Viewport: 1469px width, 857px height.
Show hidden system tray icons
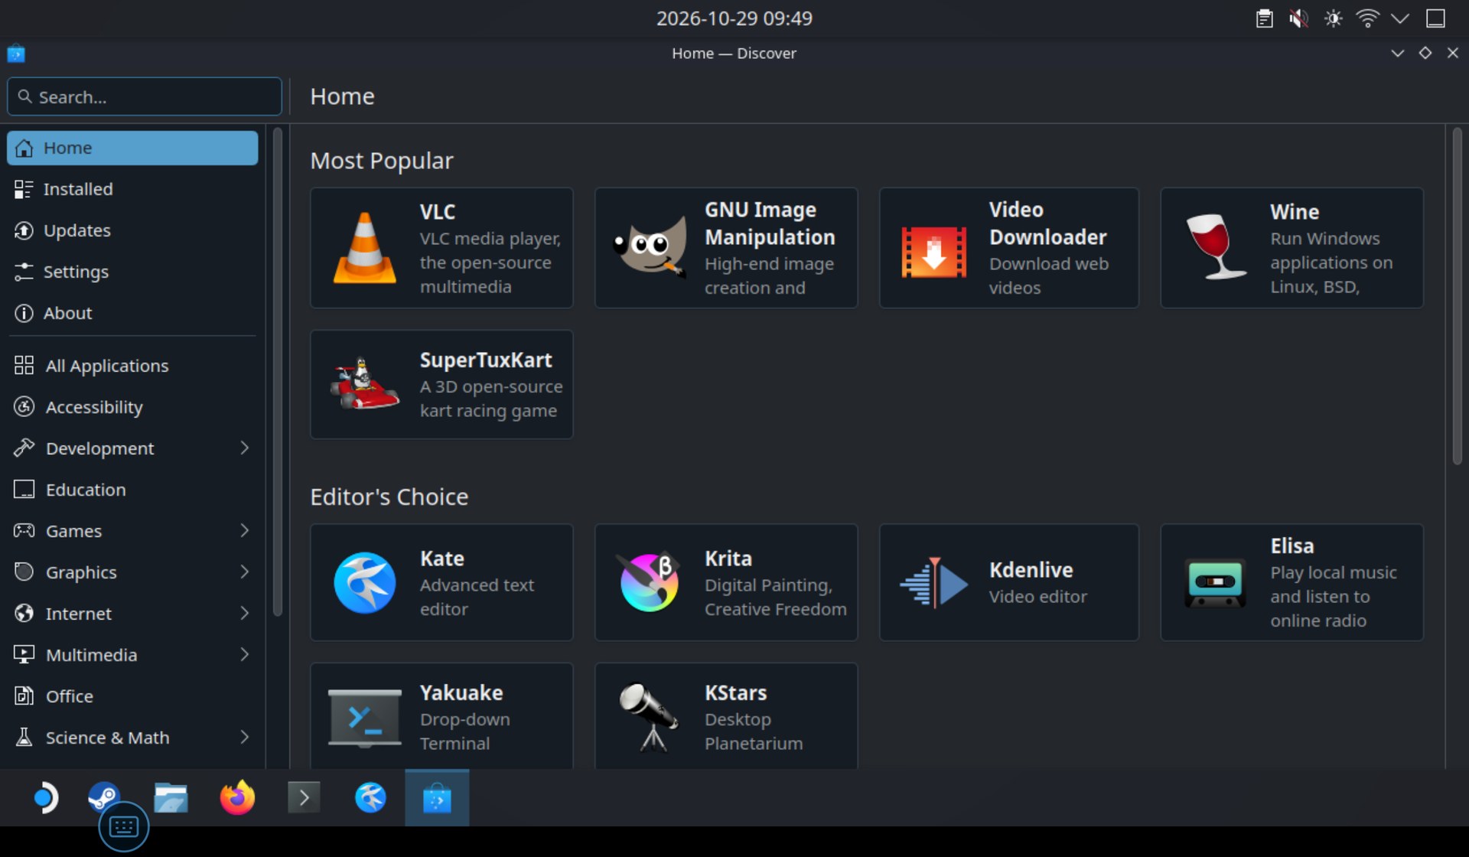pyautogui.click(x=1400, y=18)
